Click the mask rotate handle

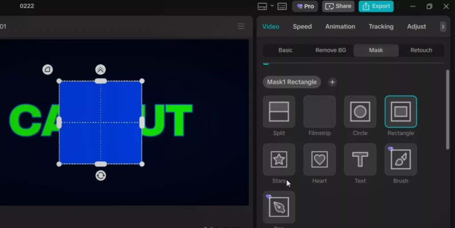[x=101, y=176]
